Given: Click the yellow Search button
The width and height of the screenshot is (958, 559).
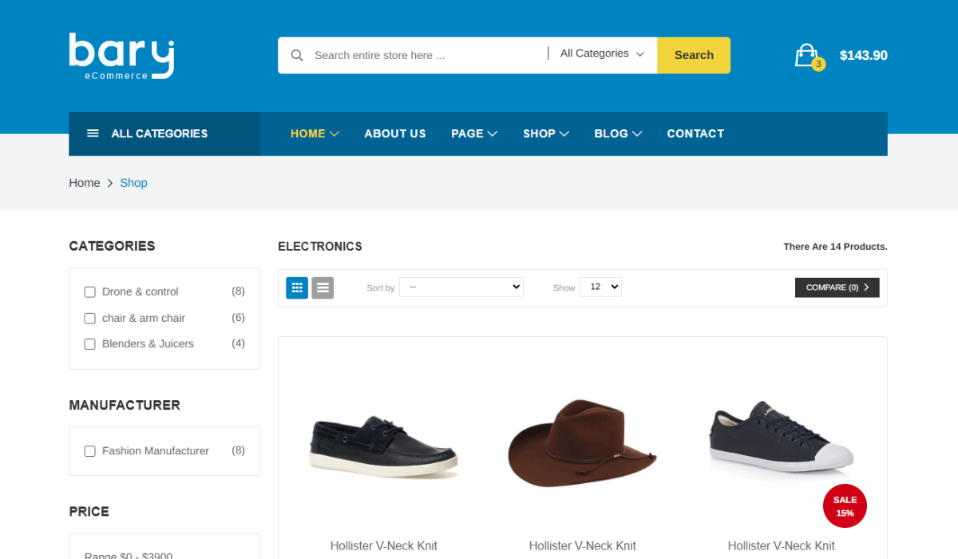Looking at the screenshot, I should point(694,55).
